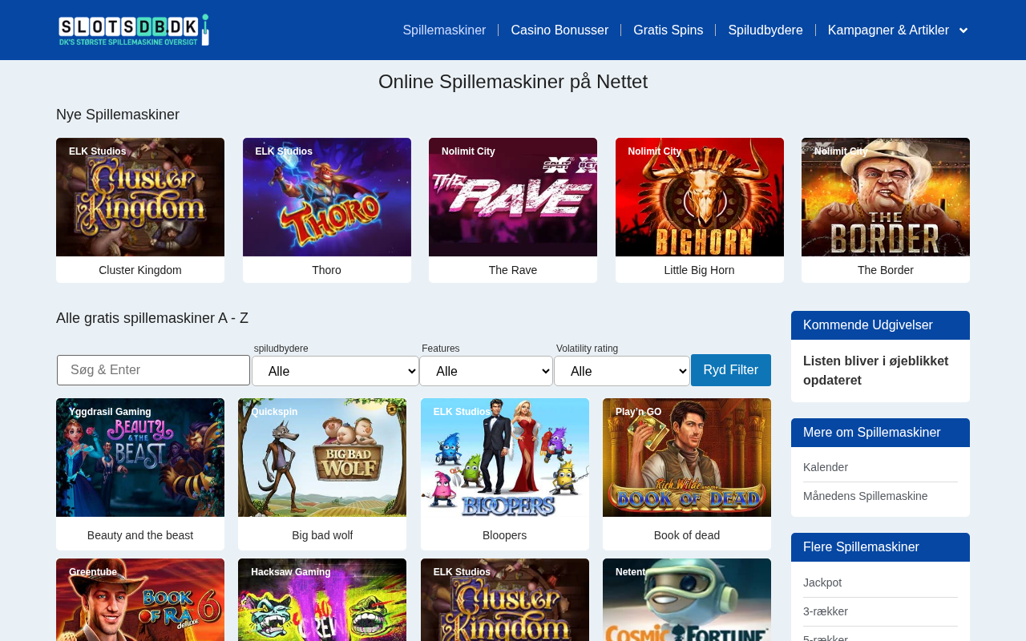Screen dimensions: 1026x641
Task: Expand the Kampagner & Artikler chevron
Action: coord(963,30)
